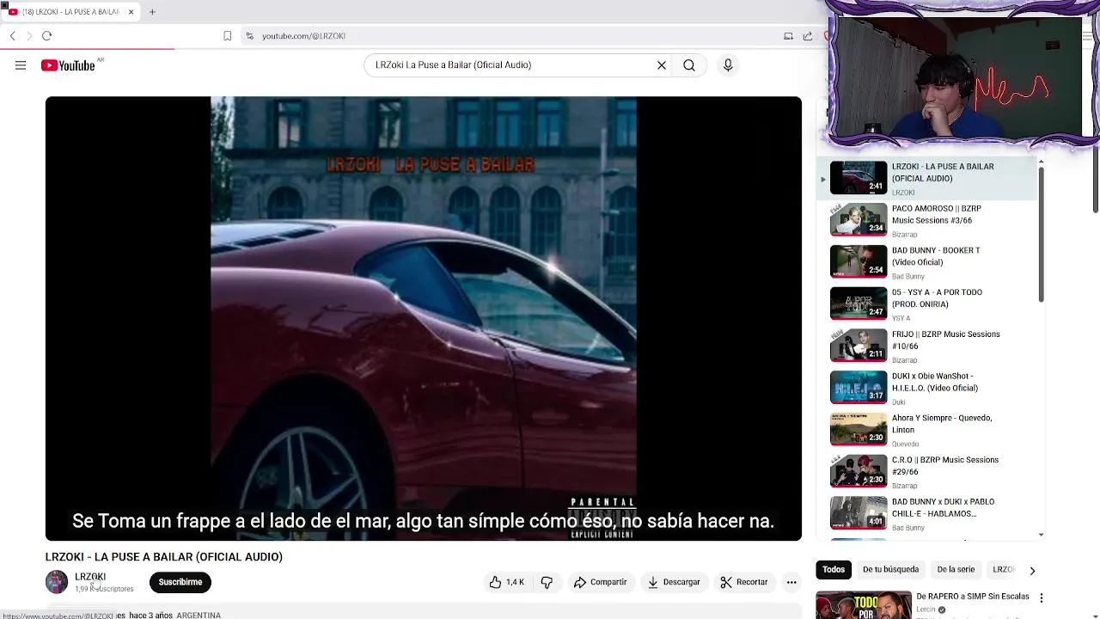Click the share icon in the address bar
The width and height of the screenshot is (1100, 619).
coord(808,36)
